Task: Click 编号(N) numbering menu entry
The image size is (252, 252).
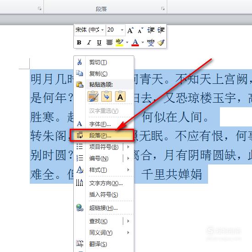Action: click(99, 159)
